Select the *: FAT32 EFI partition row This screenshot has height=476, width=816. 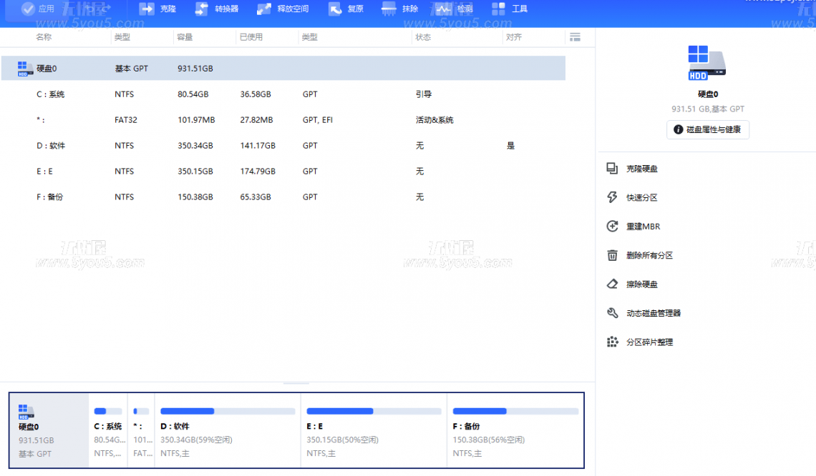pos(283,120)
